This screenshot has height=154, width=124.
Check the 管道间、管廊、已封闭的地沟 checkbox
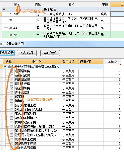click(x=12, y=135)
